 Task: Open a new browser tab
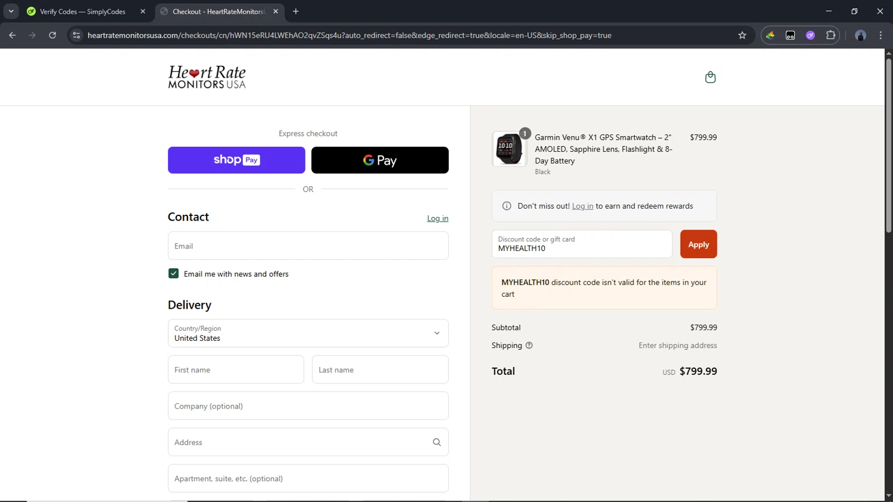point(296,11)
